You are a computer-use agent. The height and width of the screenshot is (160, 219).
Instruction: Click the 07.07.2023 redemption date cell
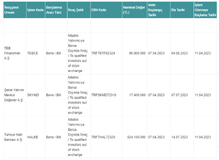(182, 95)
